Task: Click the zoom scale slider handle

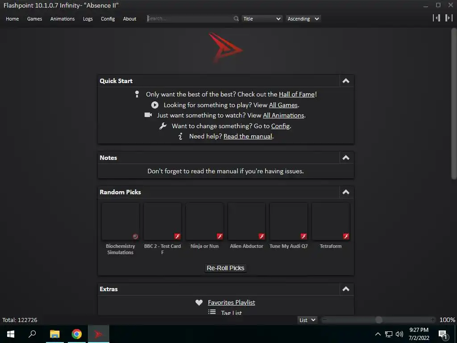Action: pos(378,320)
